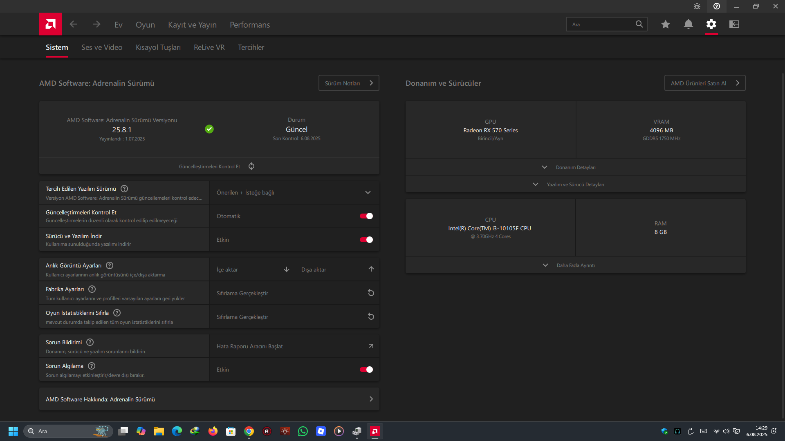Click the Radeon RX 570 Series text
The width and height of the screenshot is (785, 441).
pyautogui.click(x=491, y=130)
